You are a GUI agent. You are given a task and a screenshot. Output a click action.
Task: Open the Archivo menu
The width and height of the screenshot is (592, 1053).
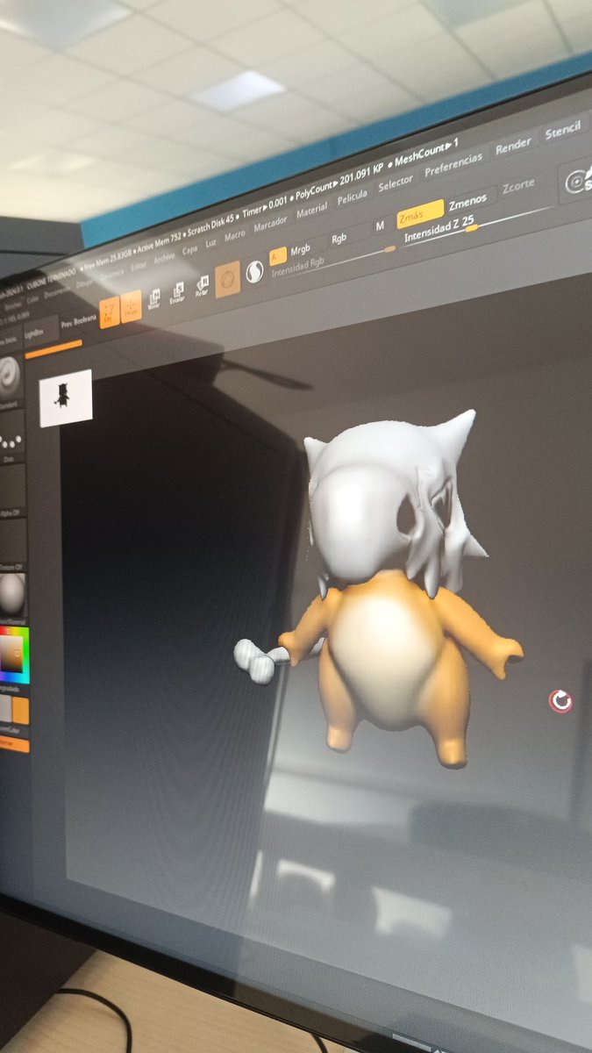point(164,259)
